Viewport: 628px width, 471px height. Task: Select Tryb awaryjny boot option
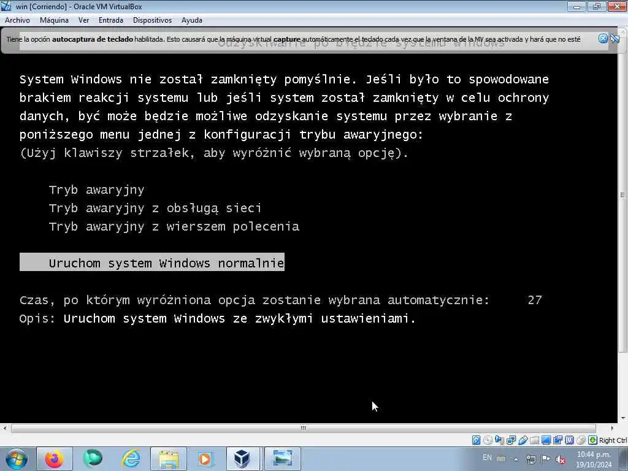click(96, 190)
